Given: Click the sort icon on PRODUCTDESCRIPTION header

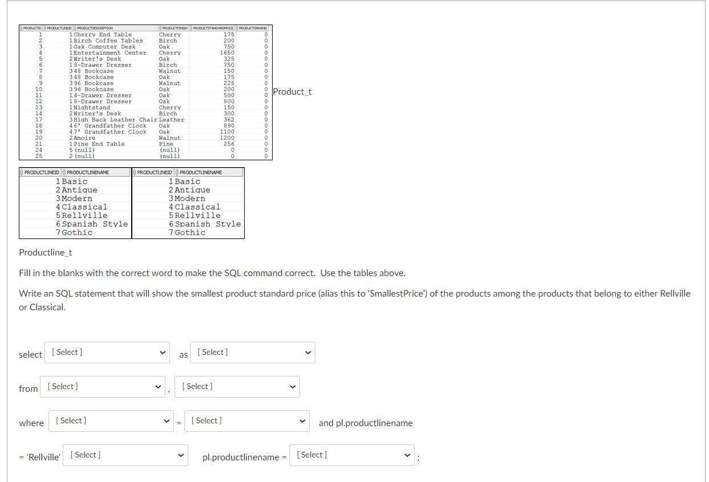Looking at the screenshot, I should coord(75,28).
